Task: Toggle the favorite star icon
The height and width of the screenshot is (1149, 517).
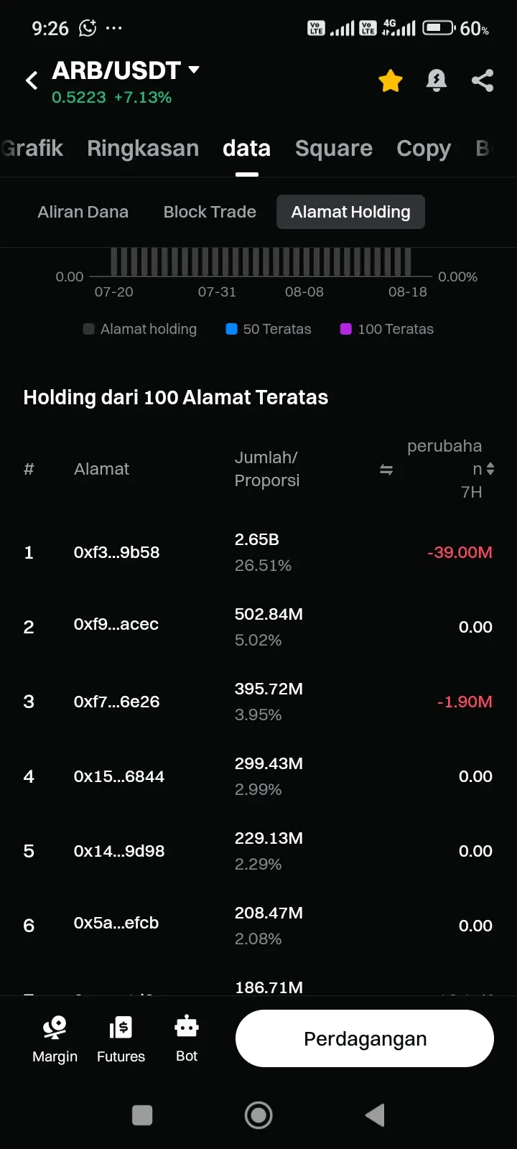Action: (391, 80)
